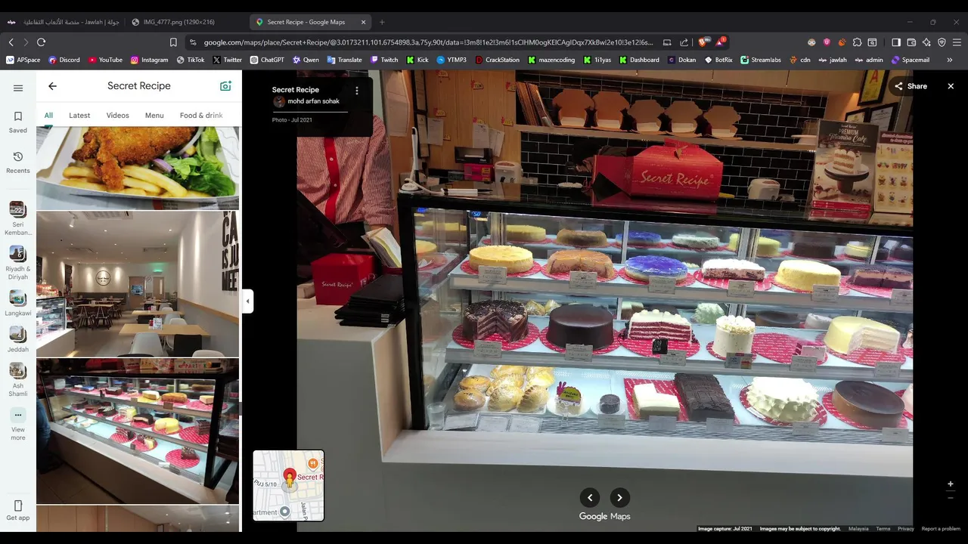Open the Ash Shamli recent shortcut

(x=18, y=380)
